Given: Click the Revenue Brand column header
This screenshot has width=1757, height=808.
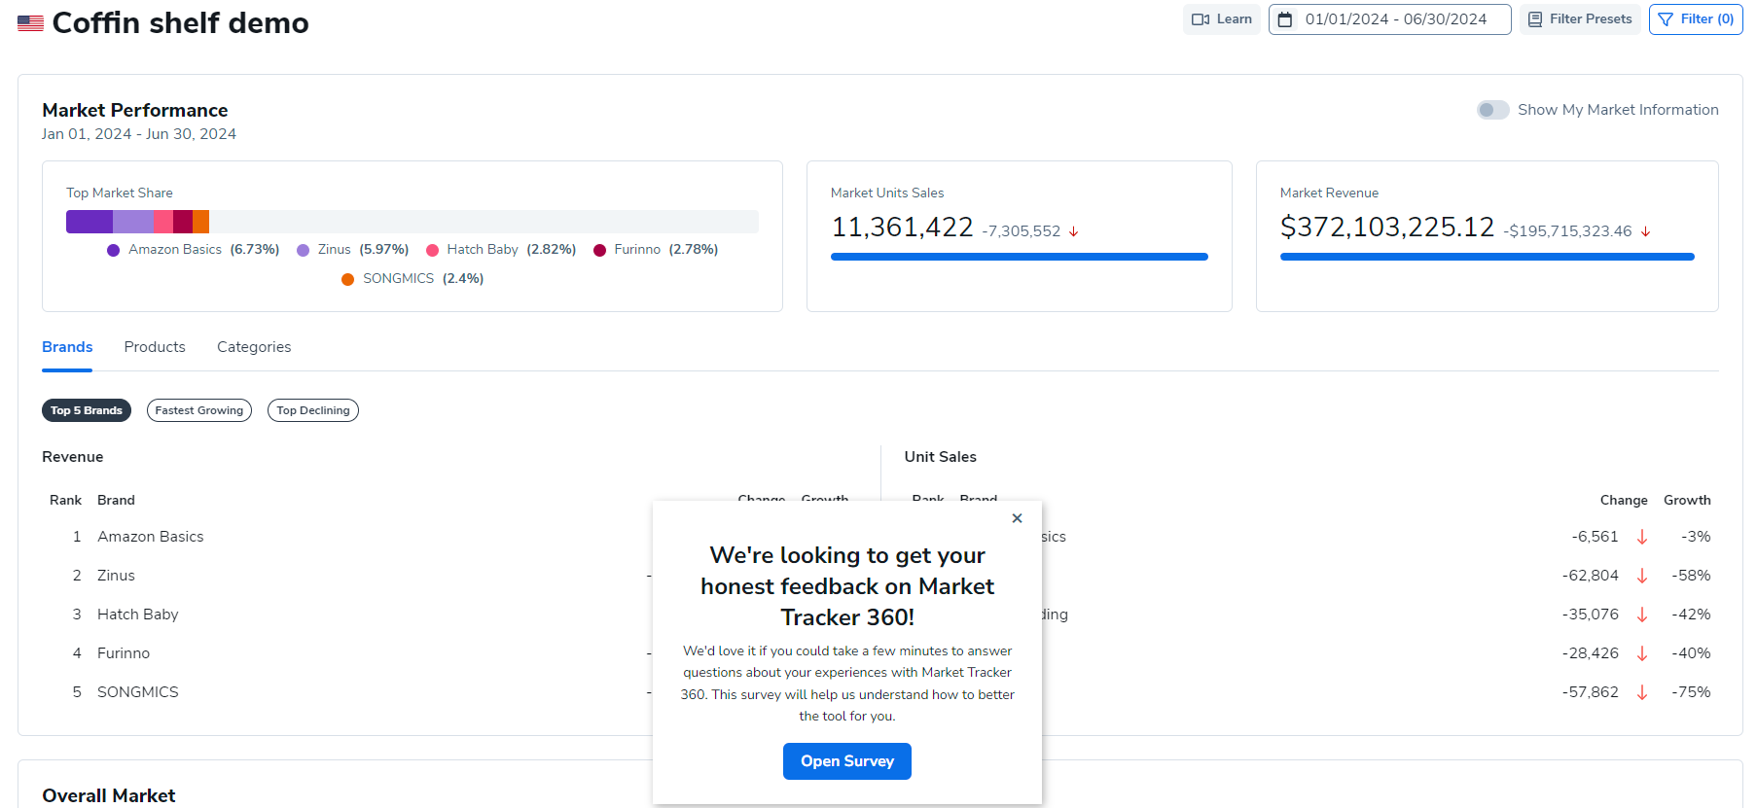Looking at the screenshot, I should pyautogui.click(x=116, y=500).
